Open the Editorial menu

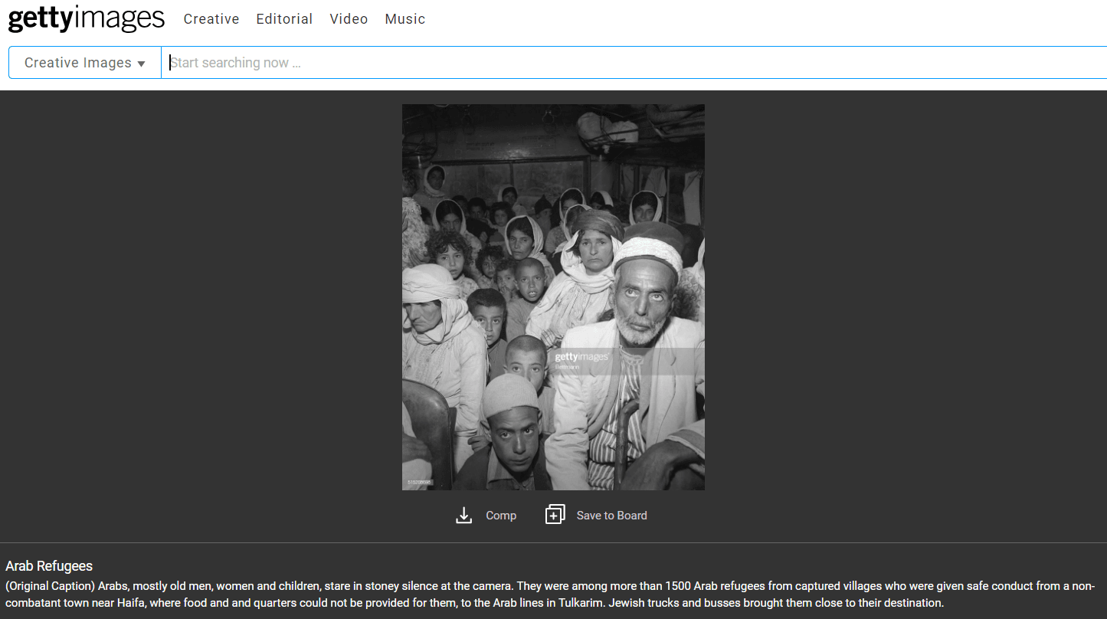point(284,19)
